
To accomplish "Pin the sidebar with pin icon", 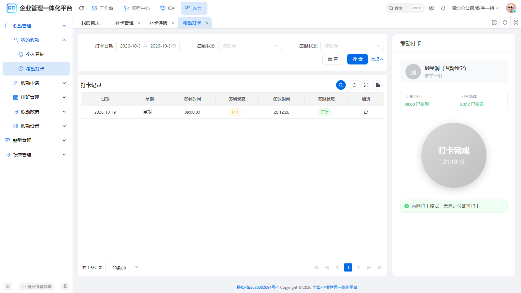I will coord(65,286).
